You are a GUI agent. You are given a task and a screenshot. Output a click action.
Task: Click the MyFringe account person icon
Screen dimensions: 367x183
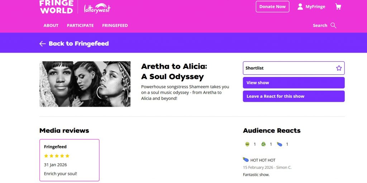300,6
